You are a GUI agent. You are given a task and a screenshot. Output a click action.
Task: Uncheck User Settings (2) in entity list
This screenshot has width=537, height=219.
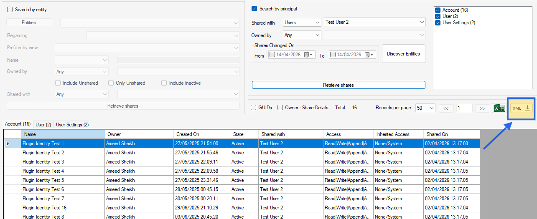pos(438,23)
